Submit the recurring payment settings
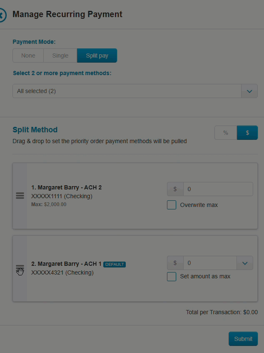Viewport: 264px width, 353px height. pyautogui.click(x=243, y=338)
